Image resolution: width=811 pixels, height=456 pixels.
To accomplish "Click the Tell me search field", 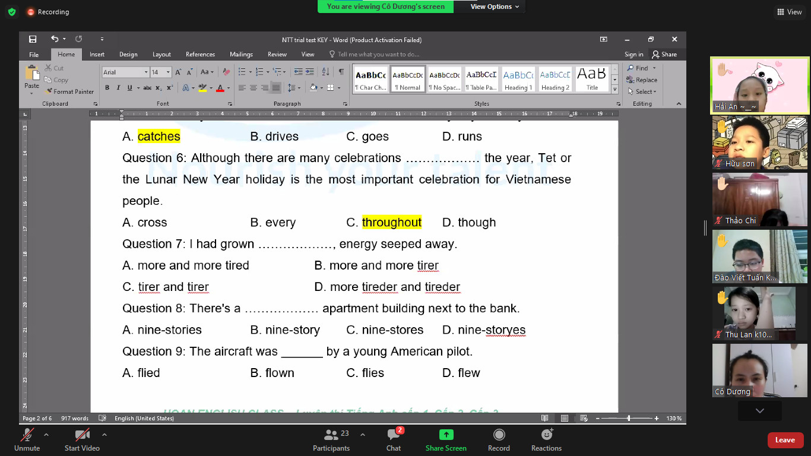I will point(378,54).
